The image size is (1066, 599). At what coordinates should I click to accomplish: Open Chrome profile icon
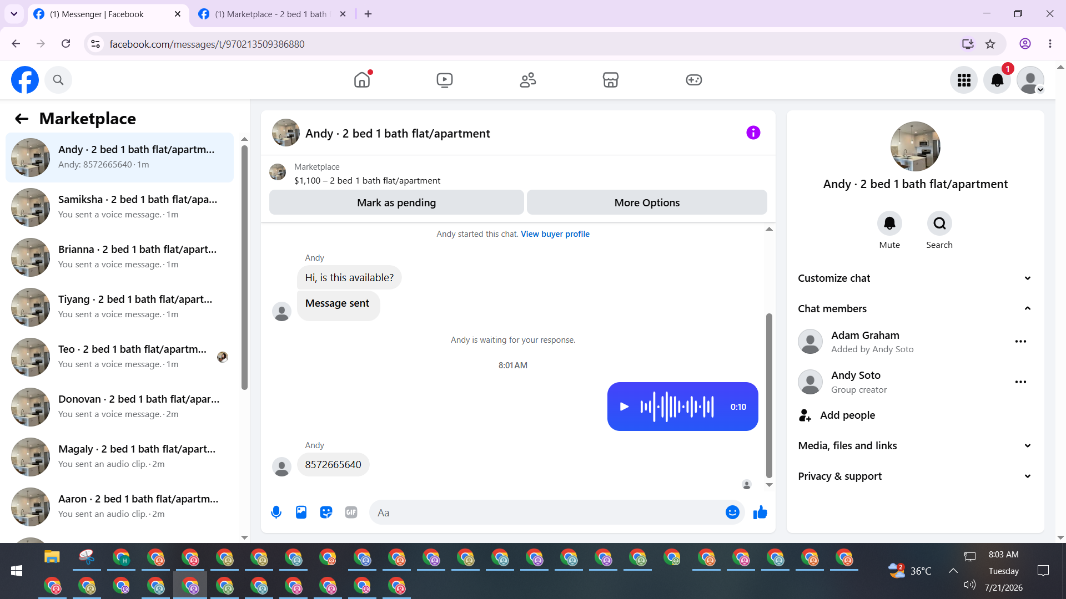(1025, 44)
